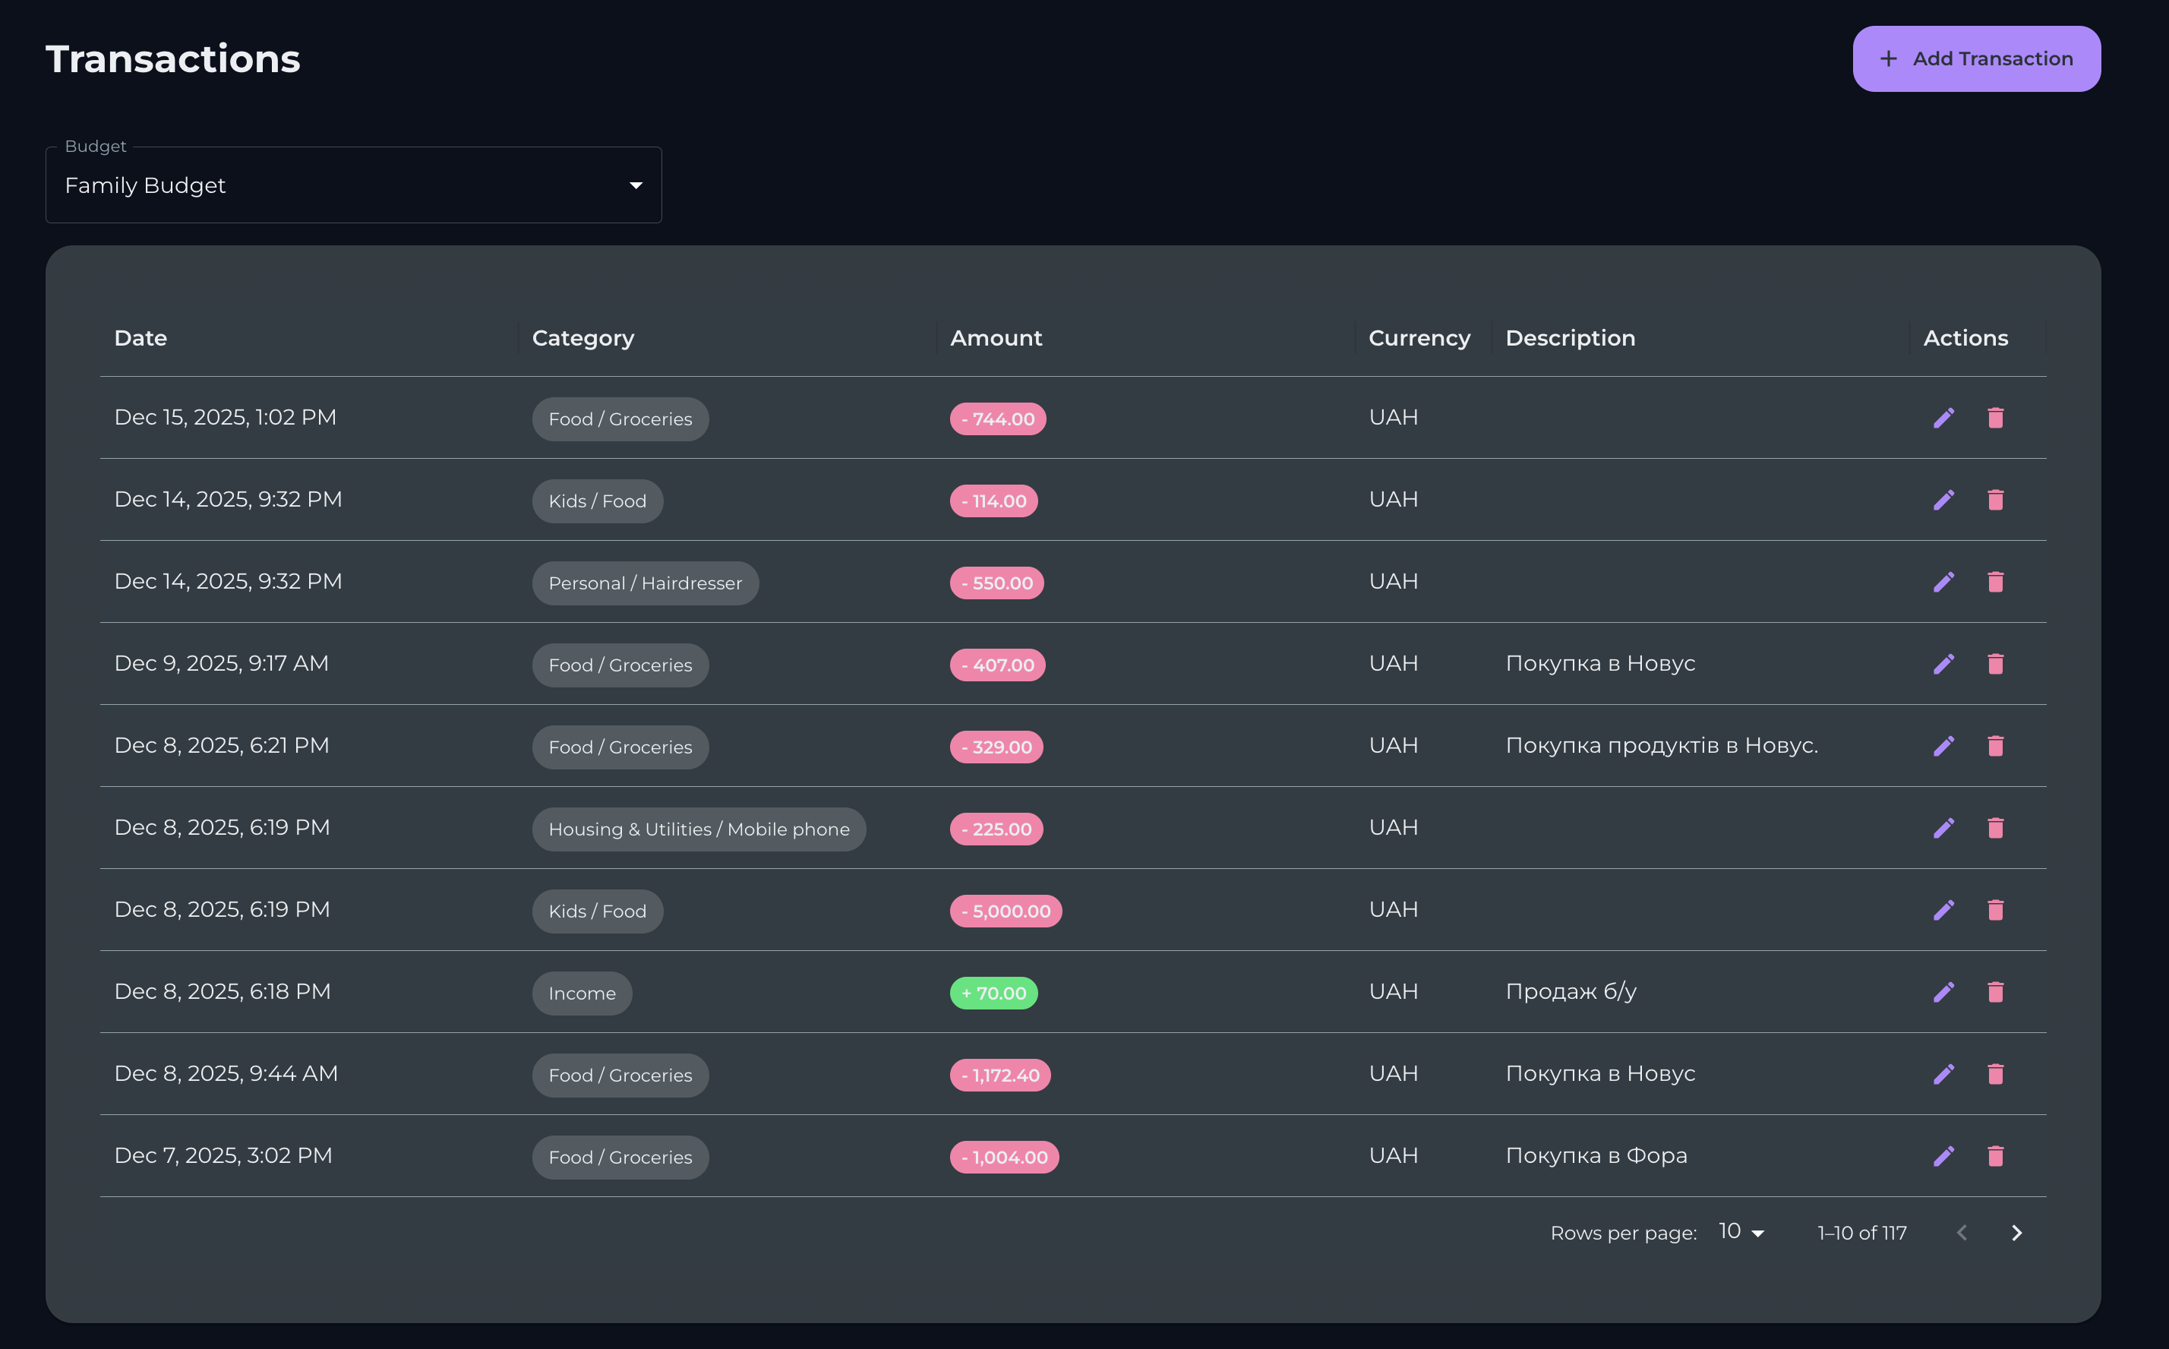The height and width of the screenshot is (1349, 2169).
Task: Expand the Family Budget dropdown arrow
Action: click(635, 185)
